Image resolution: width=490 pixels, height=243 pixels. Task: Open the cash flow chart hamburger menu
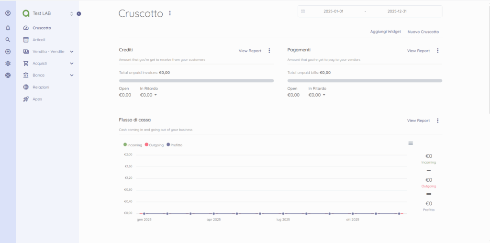(x=411, y=143)
